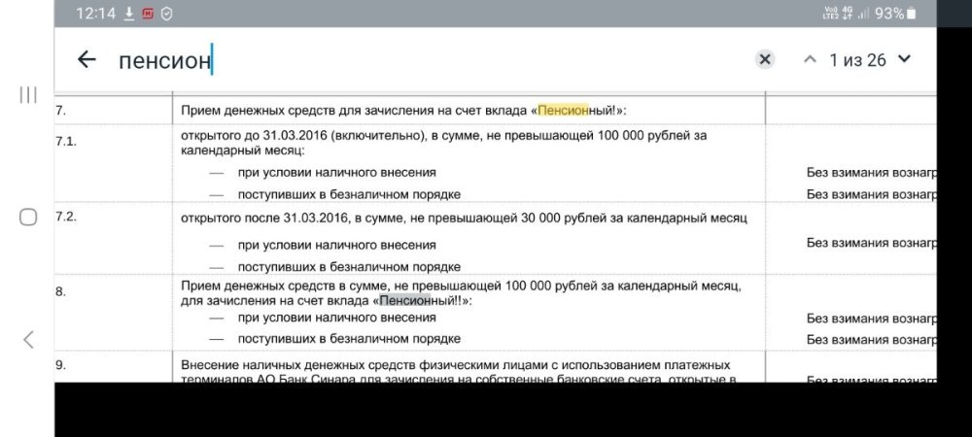972x437 pixels.
Task: Select grey highlighted 'Пенсионный!!' in row 8
Action: (421, 301)
